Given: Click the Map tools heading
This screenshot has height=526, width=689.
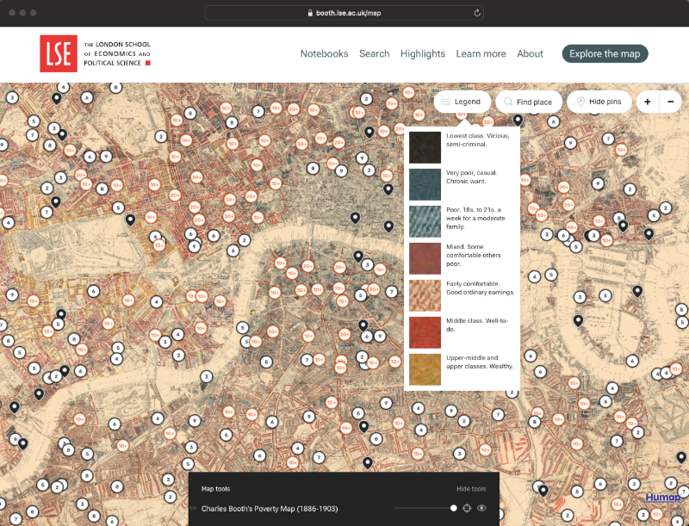Looking at the screenshot, I should pos(215,489).
